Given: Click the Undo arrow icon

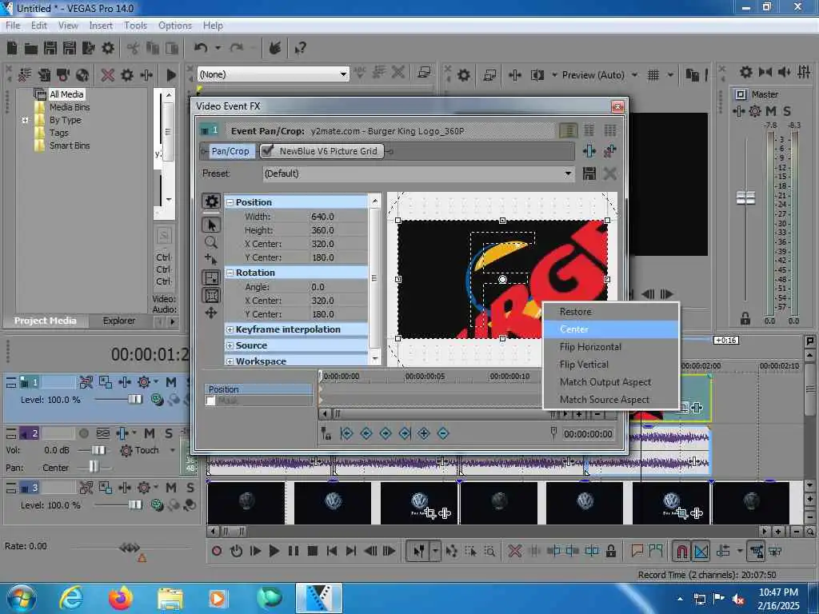Looking at the screenshot, I should click(x=201, y=48).
